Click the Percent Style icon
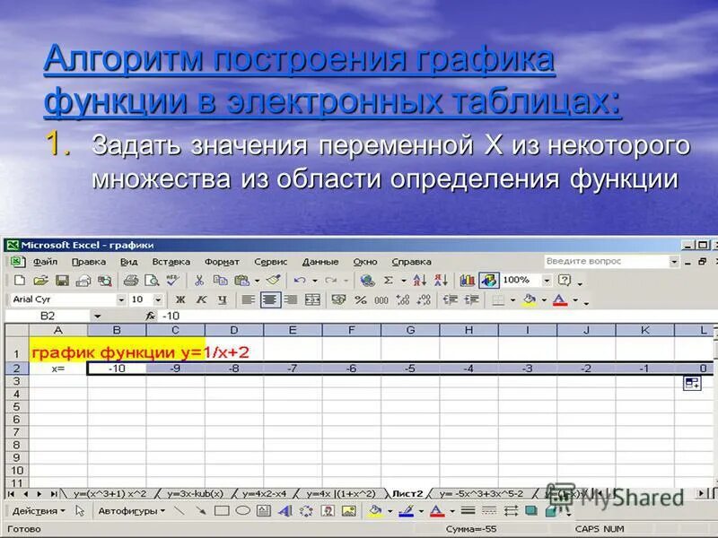This screenshot has width=718, height=538. point(361,297)
